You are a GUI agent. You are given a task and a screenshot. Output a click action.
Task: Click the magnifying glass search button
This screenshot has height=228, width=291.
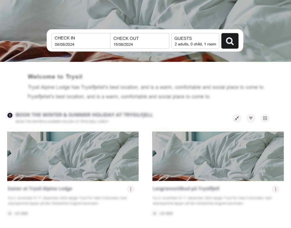[230, 41]
